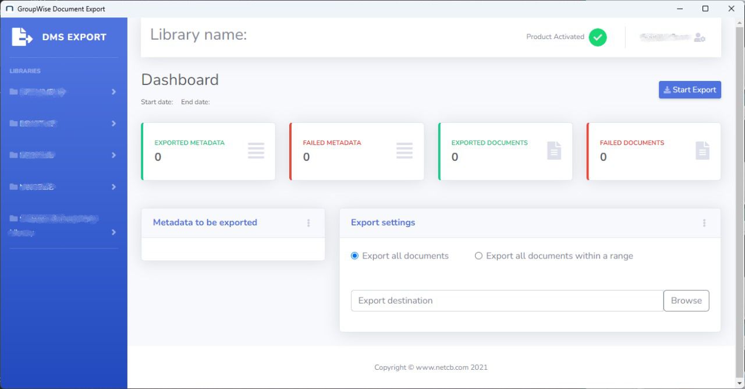The image size is (745, 389).
Task: Open the user settings icon in header
Action: coord(700,37)
